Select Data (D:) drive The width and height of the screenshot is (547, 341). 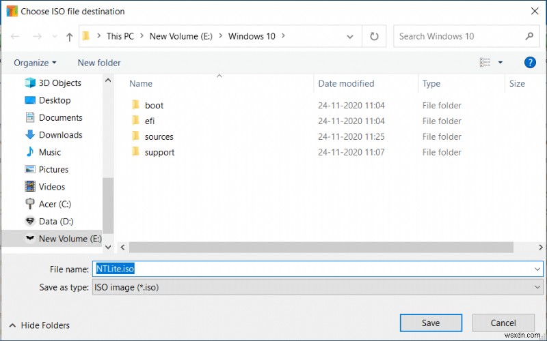click(x=49, y=221)
